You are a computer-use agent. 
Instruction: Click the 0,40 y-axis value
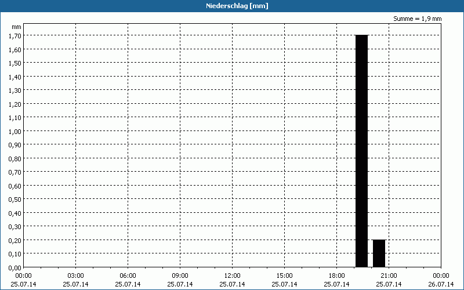pyautogui.click(x=15, y=213)
